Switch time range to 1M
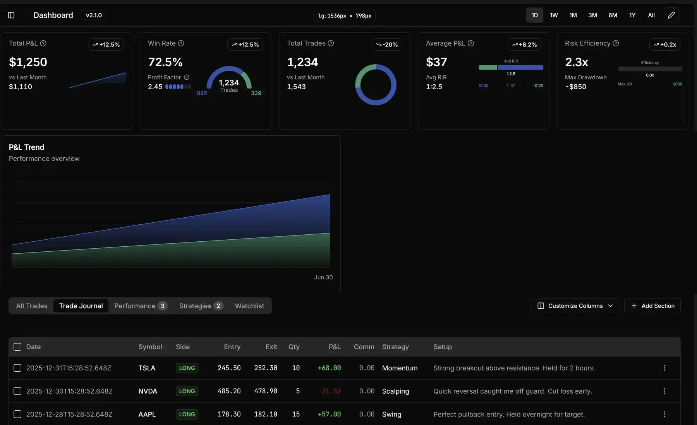The width and height of the screenshot is (697, 425). [573, 15]
